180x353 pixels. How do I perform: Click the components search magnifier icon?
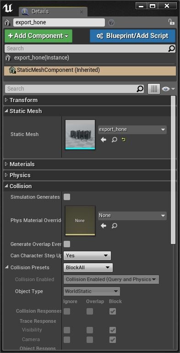pos(172,49)
